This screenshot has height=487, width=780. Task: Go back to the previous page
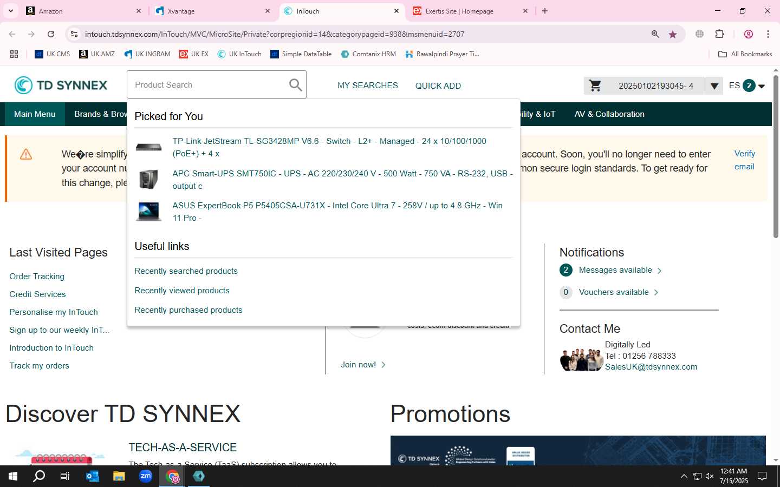pyautogui.click(x=12, y=34)
